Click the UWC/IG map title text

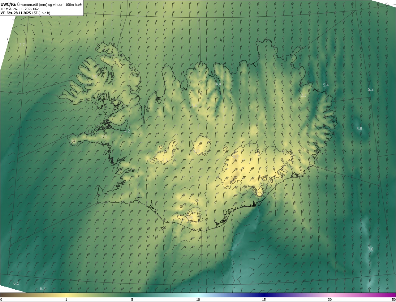point(41,4)
